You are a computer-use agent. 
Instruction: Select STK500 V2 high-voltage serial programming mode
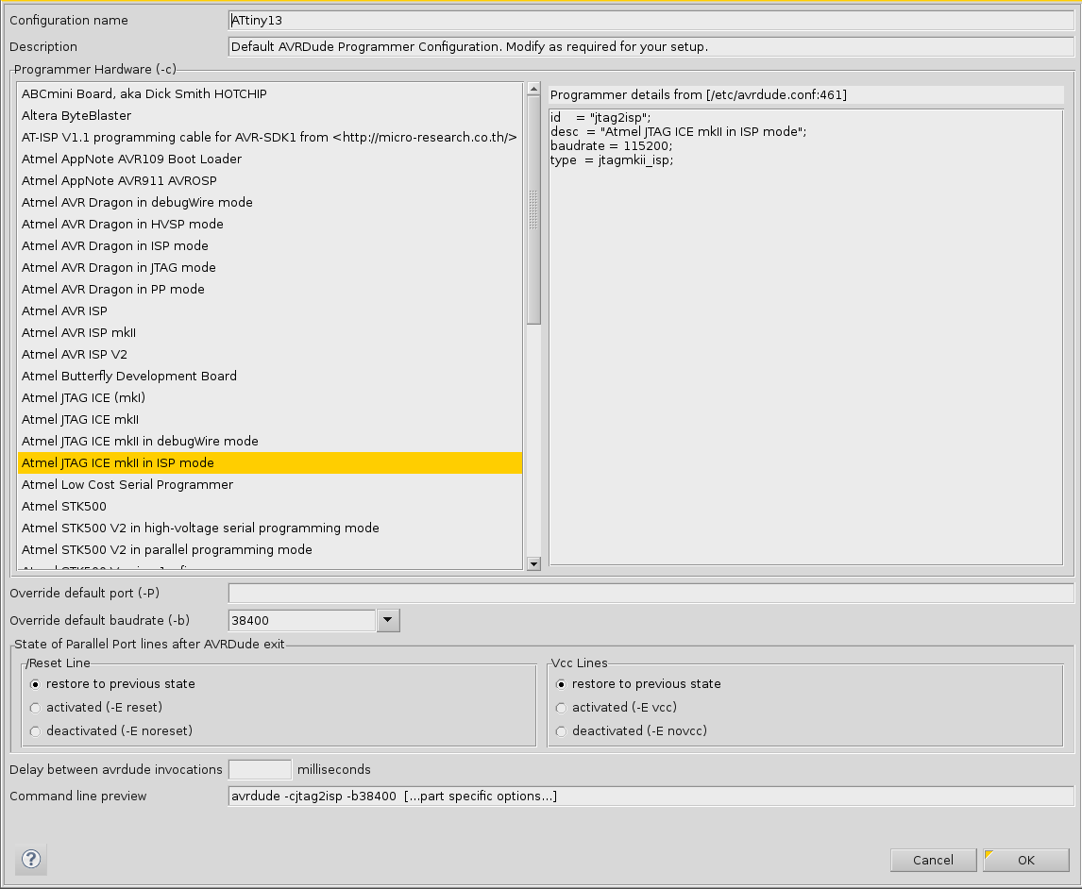point(270,528)
